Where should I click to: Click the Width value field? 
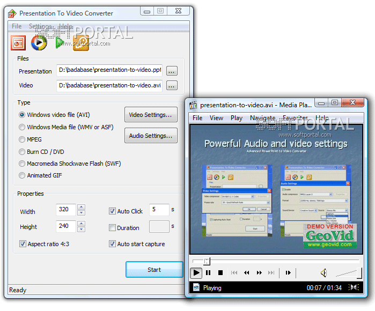[x=66, y=210]
